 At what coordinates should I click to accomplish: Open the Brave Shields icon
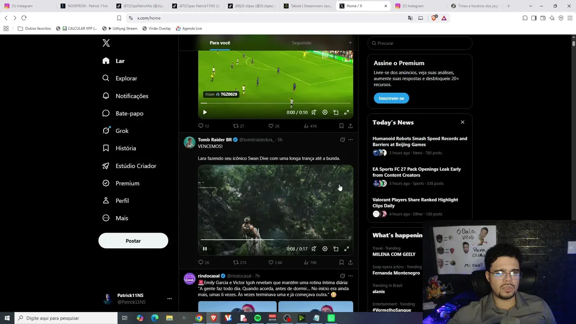point(434,18)
